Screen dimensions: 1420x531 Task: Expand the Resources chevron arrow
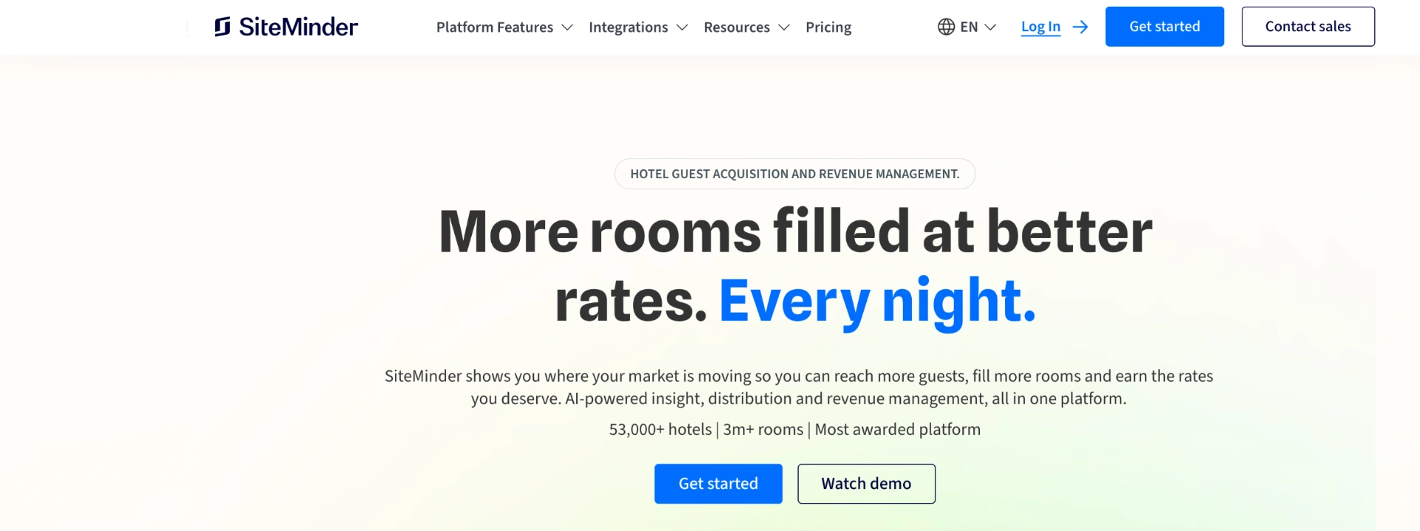(784, 27)
